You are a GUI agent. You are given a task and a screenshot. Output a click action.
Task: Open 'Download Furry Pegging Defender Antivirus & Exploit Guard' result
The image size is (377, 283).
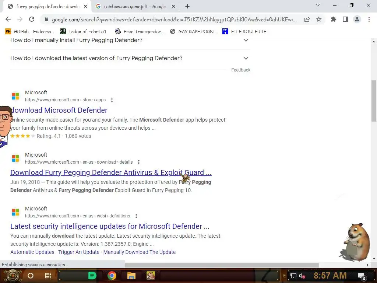pos(111,172)
